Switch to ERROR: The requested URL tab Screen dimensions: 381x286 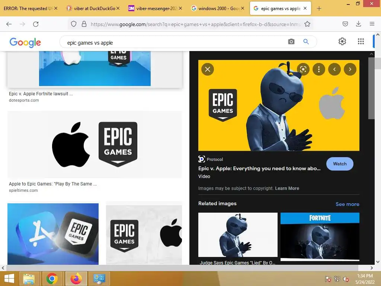tap(28, 9)
